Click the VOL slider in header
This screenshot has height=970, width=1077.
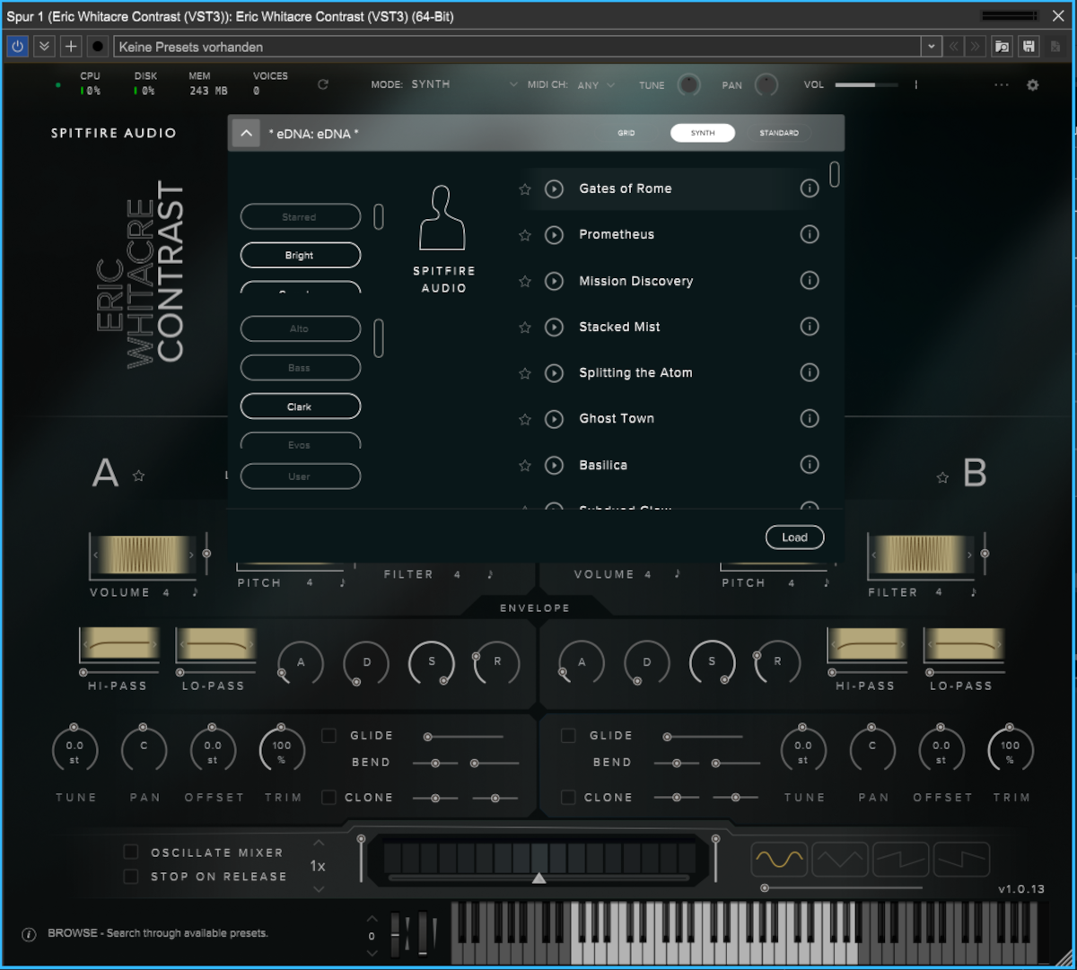click(866, 85)
